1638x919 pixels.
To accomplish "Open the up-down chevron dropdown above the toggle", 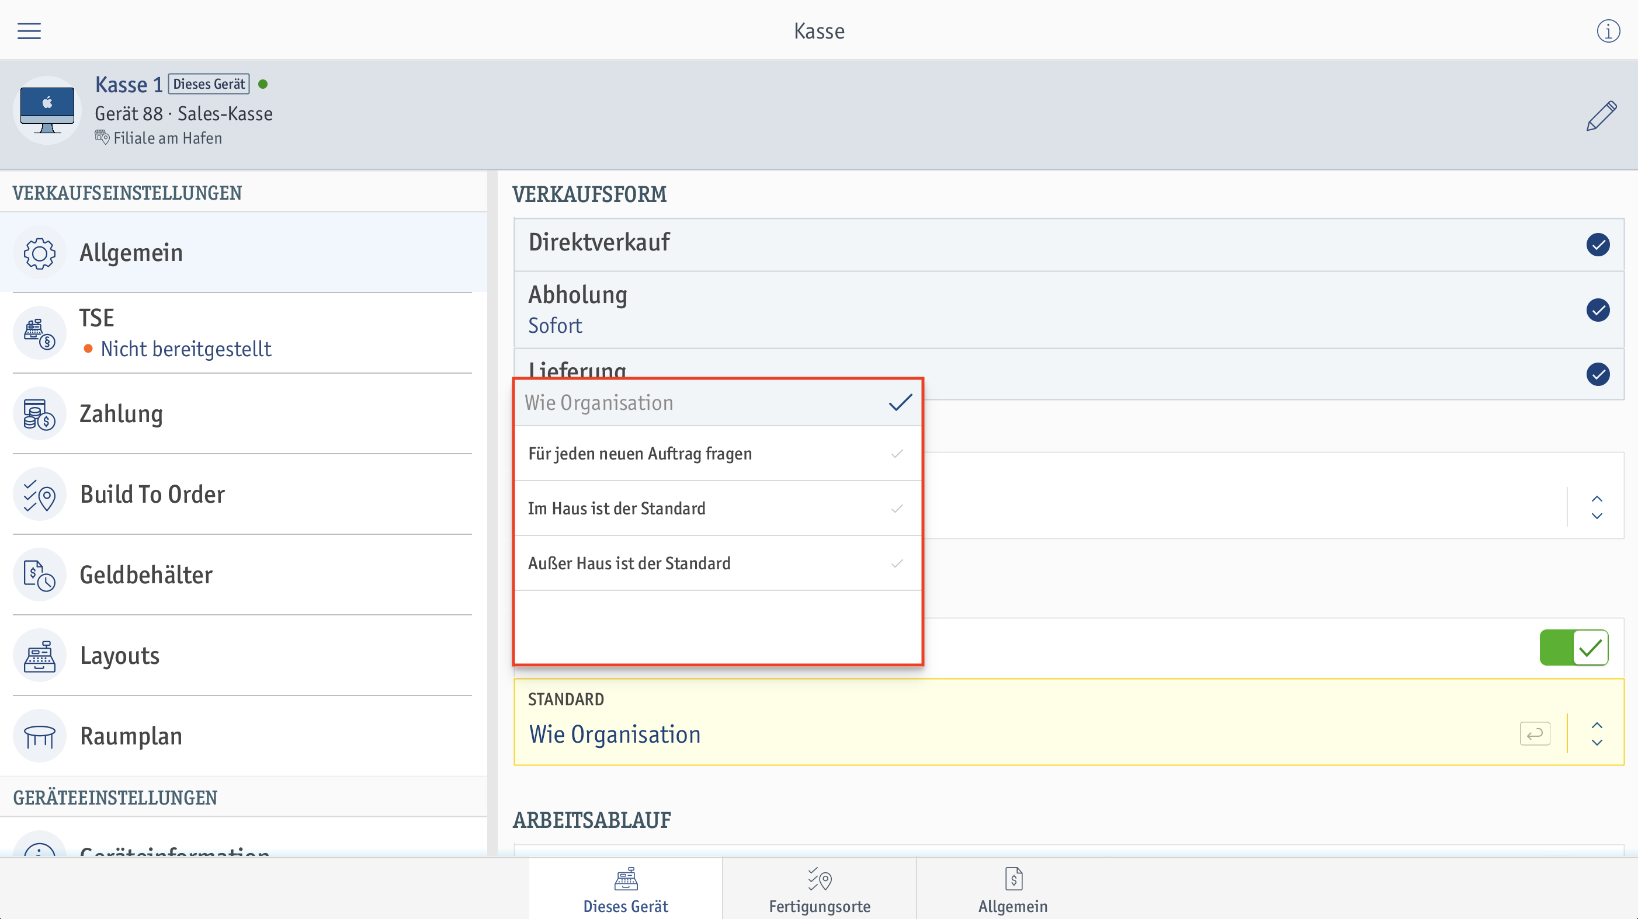I will [1597, 507].
